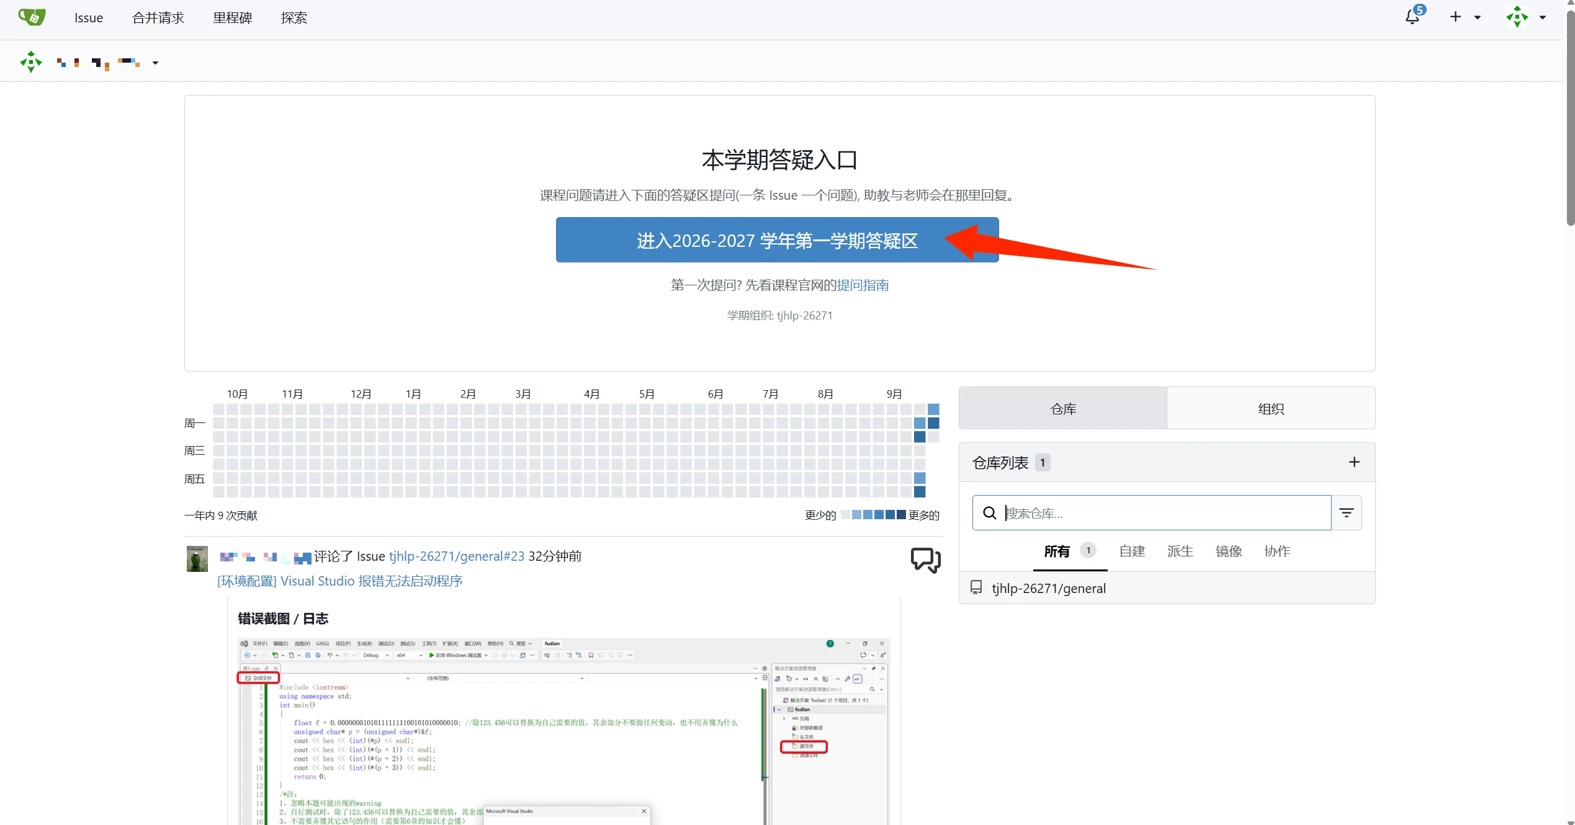Switch to the 组织 tab
Viewport: 1575px width, 825px height.
(x=1271, y=408)
